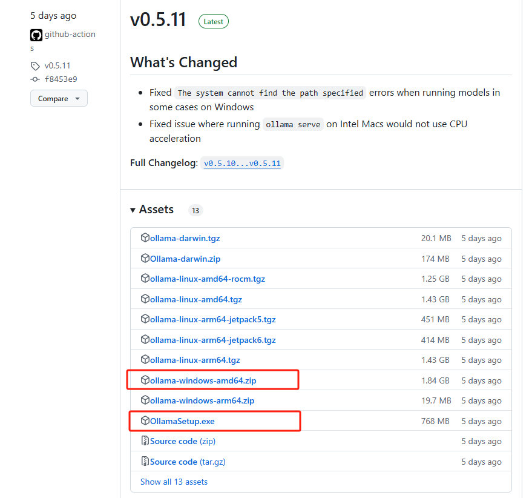Click file icon for Source code (tar.gz)
Image resolution: width=532 pixels, height=498 pixels.
(145, 461)
